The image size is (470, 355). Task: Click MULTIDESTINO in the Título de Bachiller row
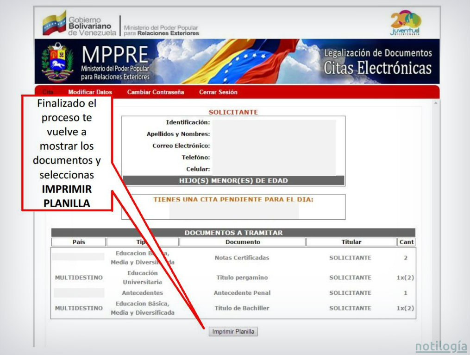[79, 308]
